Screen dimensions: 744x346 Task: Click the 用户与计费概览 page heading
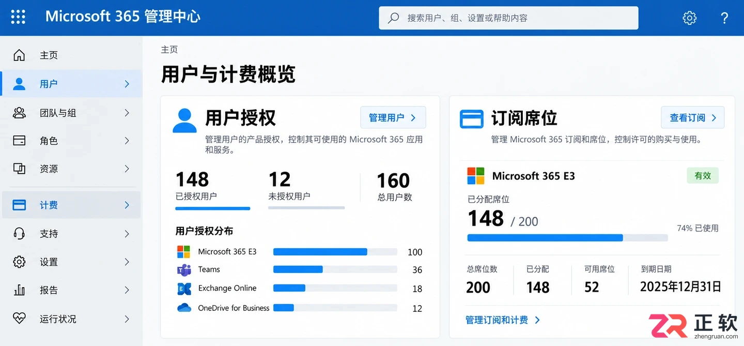(x=228, y=74)
